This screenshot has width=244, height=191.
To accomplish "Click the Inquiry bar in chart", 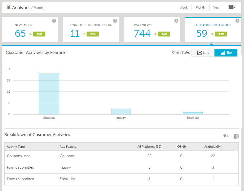I will [121, 111].
